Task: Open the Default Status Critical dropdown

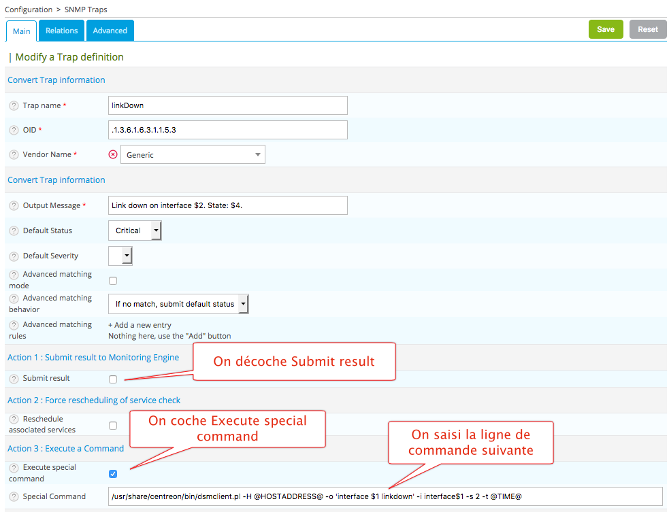Action: tap(135, 231)
